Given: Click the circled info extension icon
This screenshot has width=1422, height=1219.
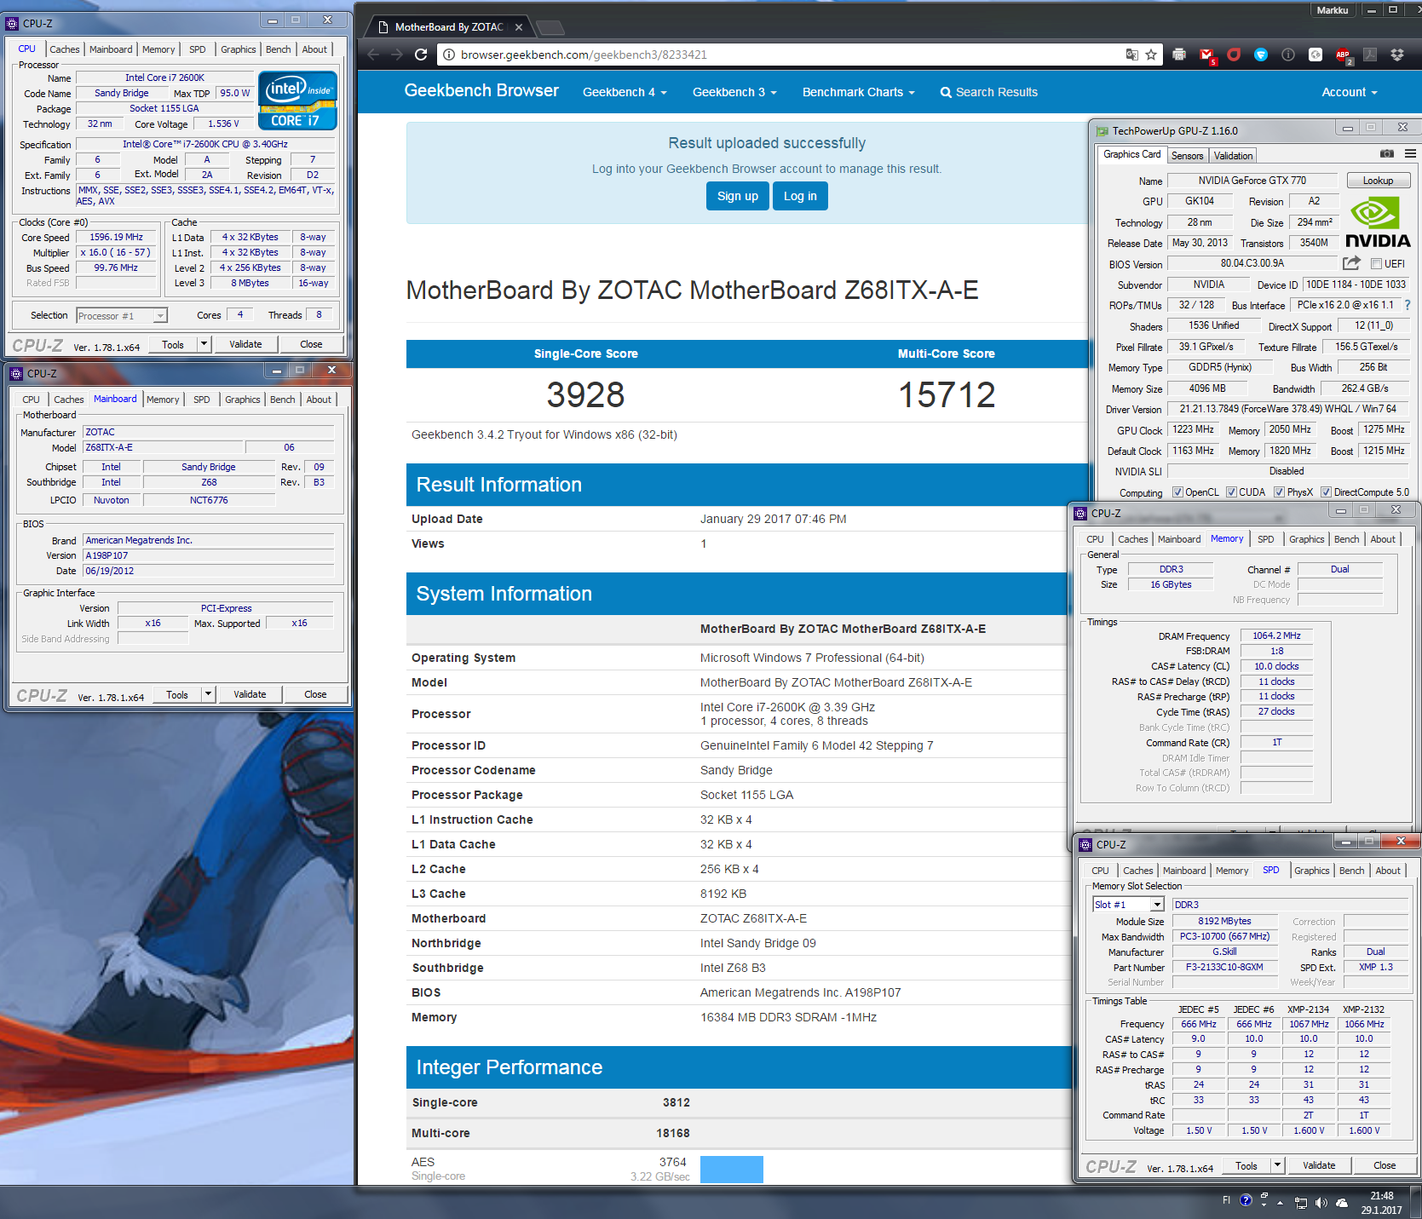Looking at the screenshot, I should pos(1288,55).
